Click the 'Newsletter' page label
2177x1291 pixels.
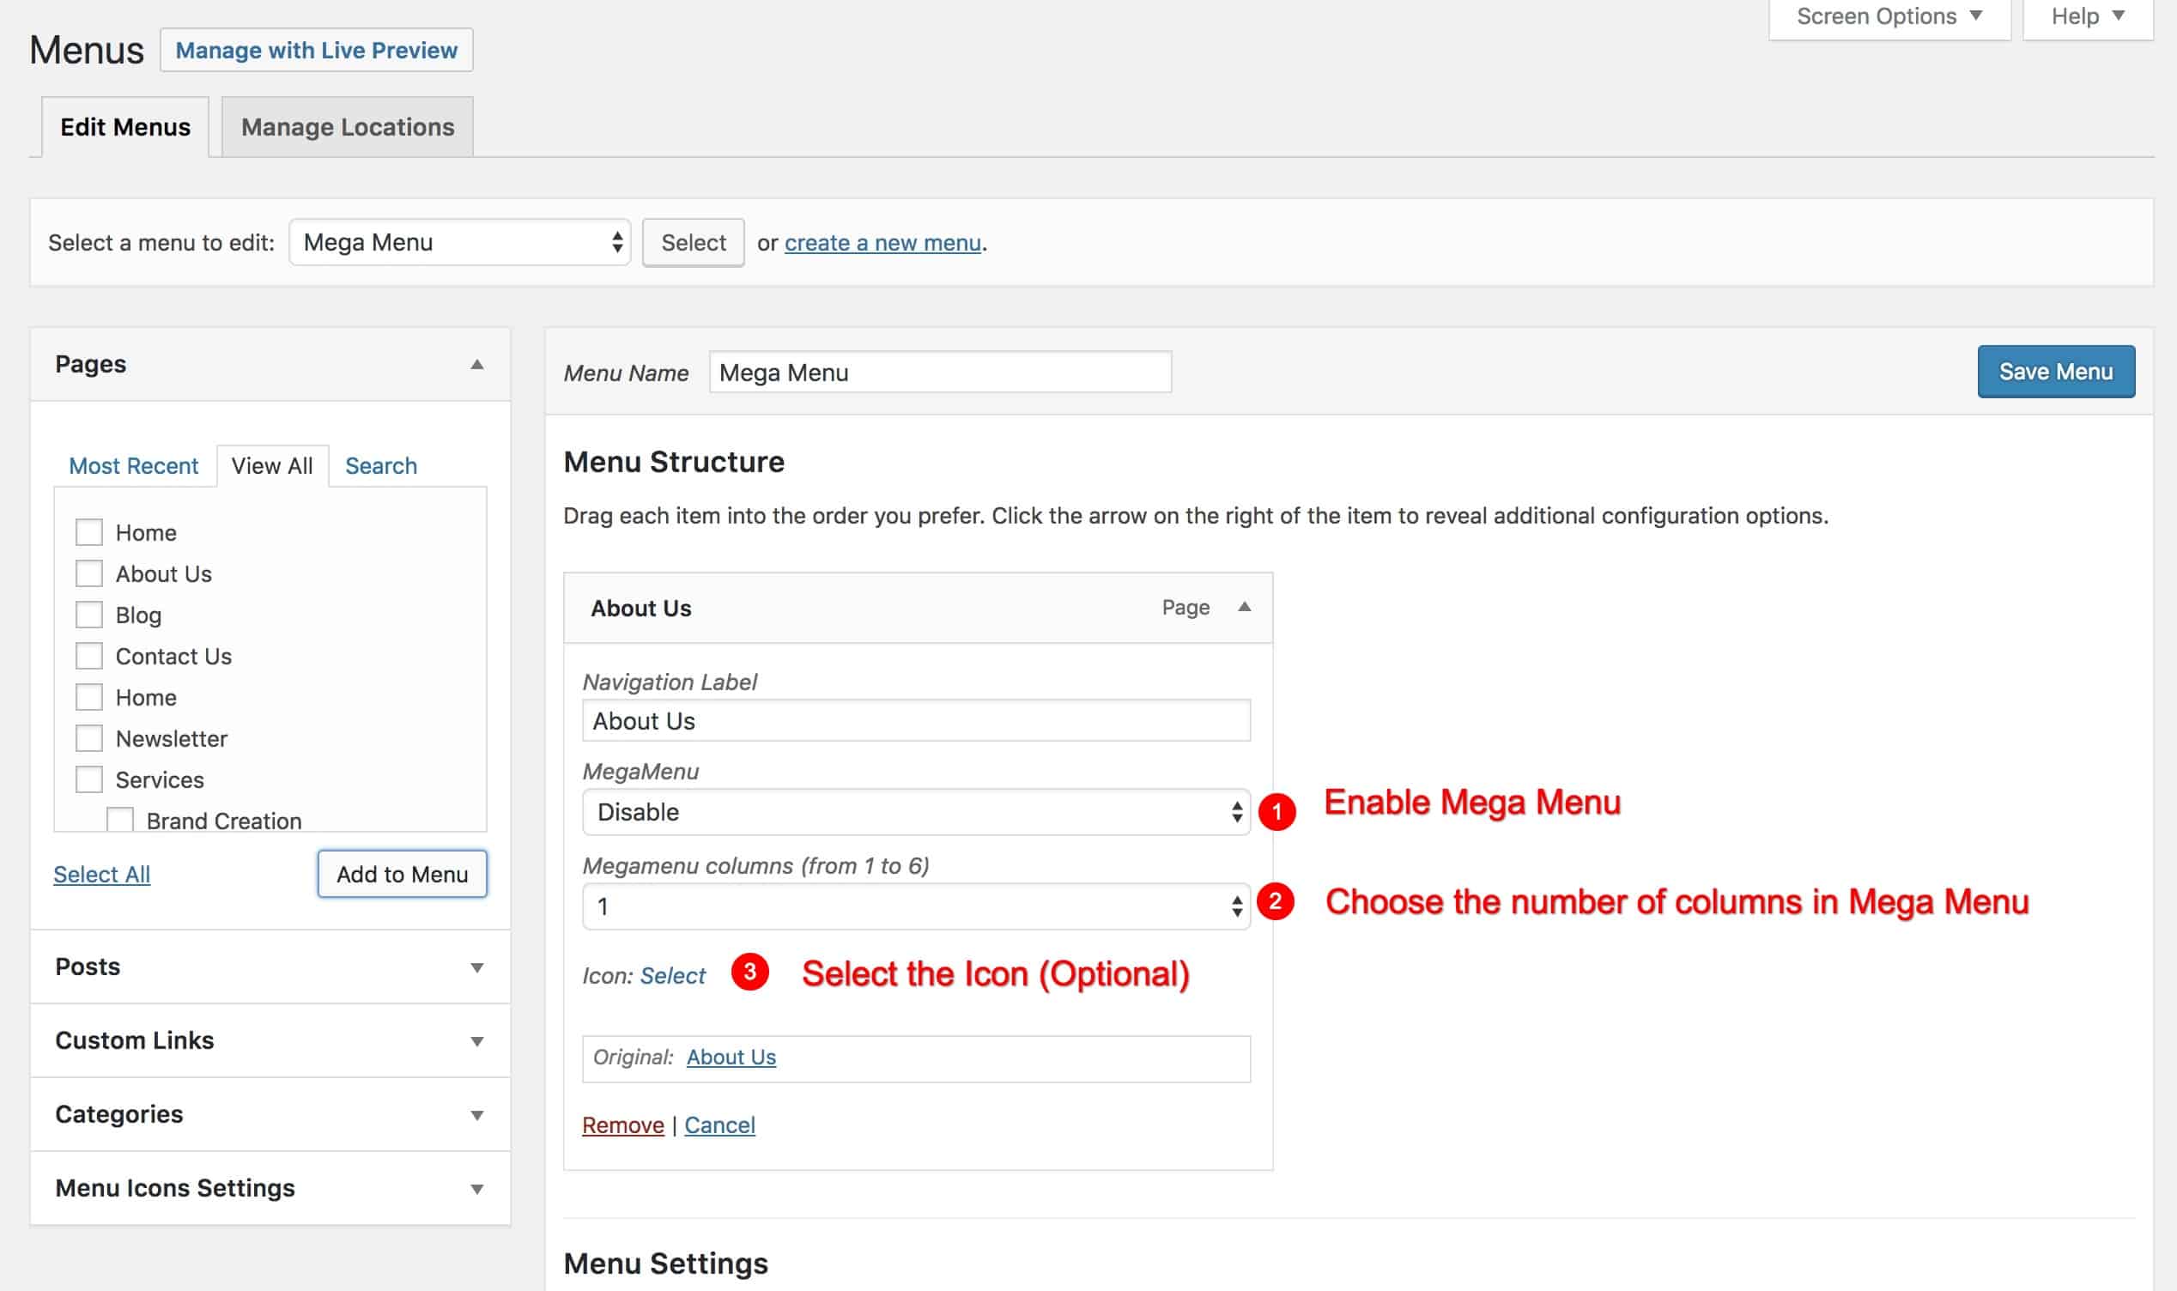pyautogui.click(x=172, y=738)
